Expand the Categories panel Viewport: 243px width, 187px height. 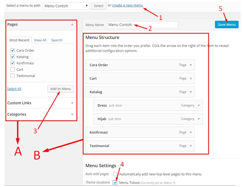click(x=72, y=114)
